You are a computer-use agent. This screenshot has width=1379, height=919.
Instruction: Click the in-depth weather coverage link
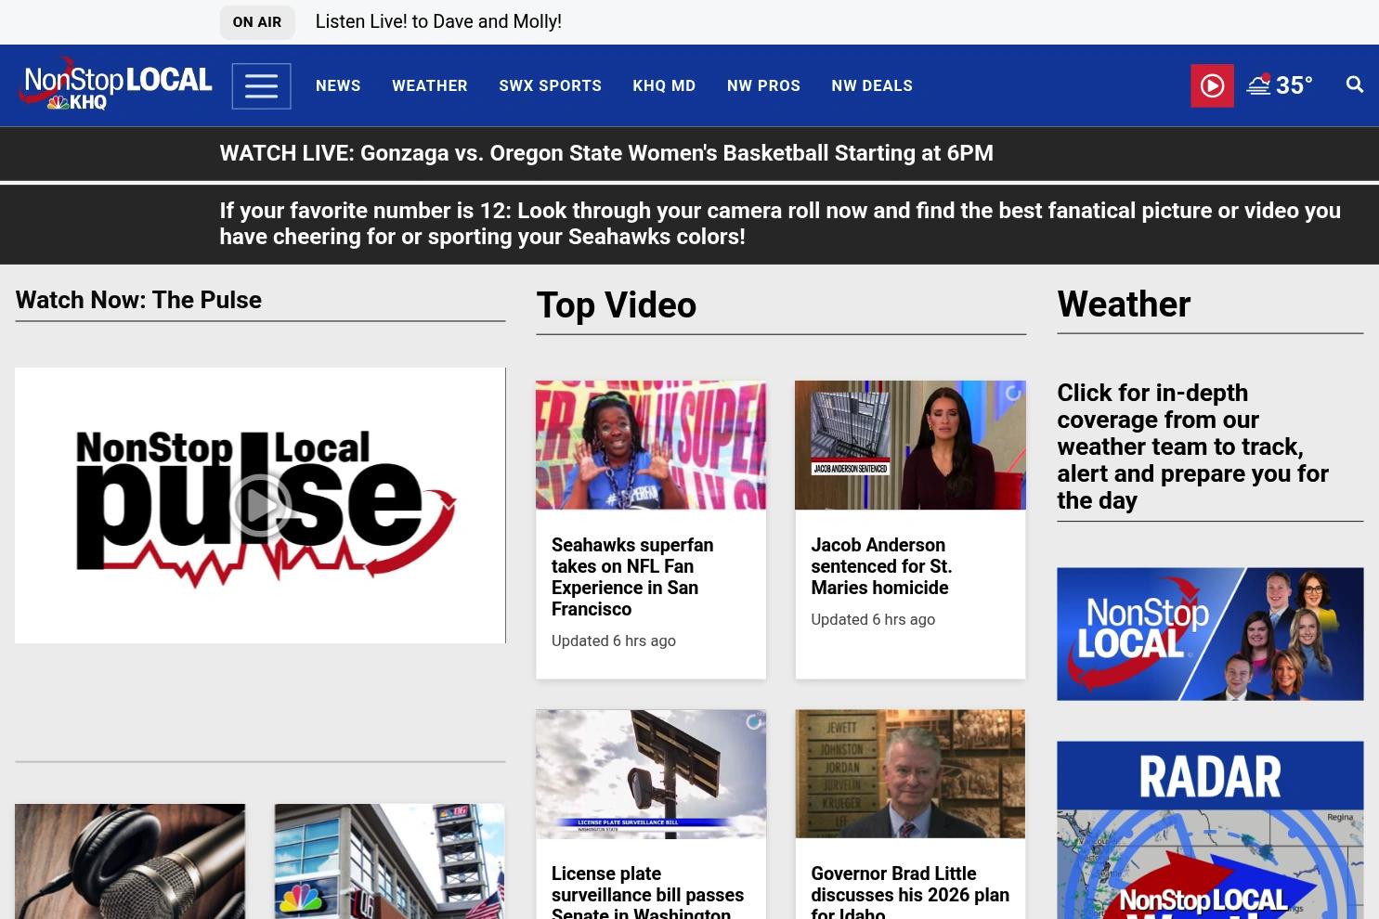[x=1193, y=447]
